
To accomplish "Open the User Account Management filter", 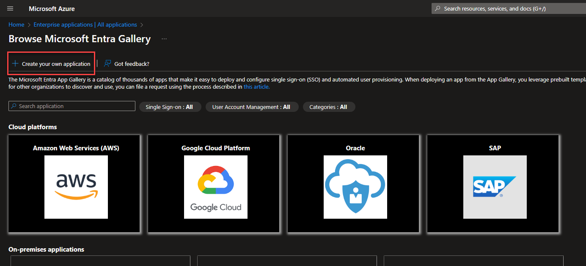I will 251,107.
